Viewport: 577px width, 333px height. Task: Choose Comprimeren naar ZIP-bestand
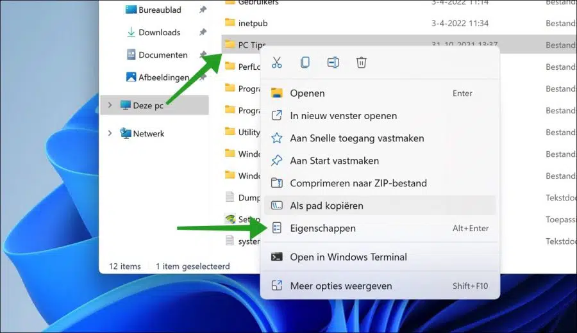tap(380, 183)
